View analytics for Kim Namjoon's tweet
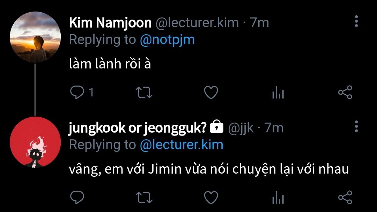The image size is (377, 212). click(278, 93)
